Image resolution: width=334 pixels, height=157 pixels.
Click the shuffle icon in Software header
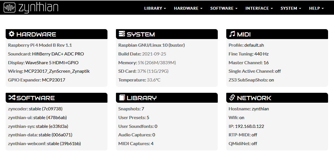(12, 98)
